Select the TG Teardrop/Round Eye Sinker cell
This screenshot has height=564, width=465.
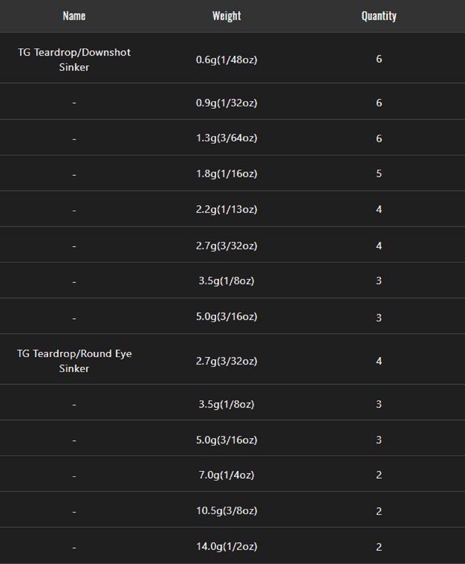click(x=74, y=361)
